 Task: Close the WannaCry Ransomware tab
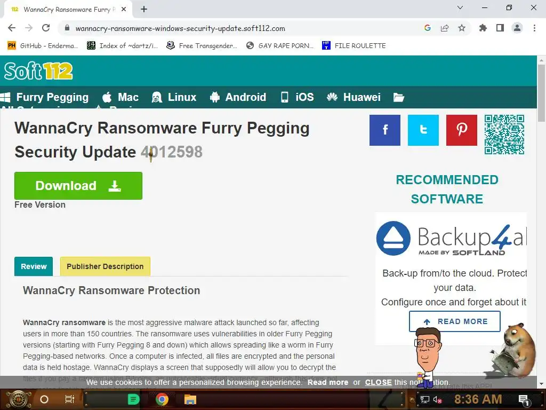124,9
